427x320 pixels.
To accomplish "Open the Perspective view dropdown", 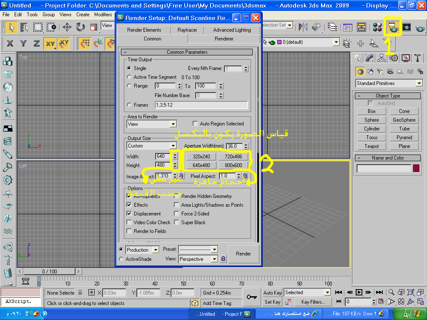I will click(x=198, y=259).
